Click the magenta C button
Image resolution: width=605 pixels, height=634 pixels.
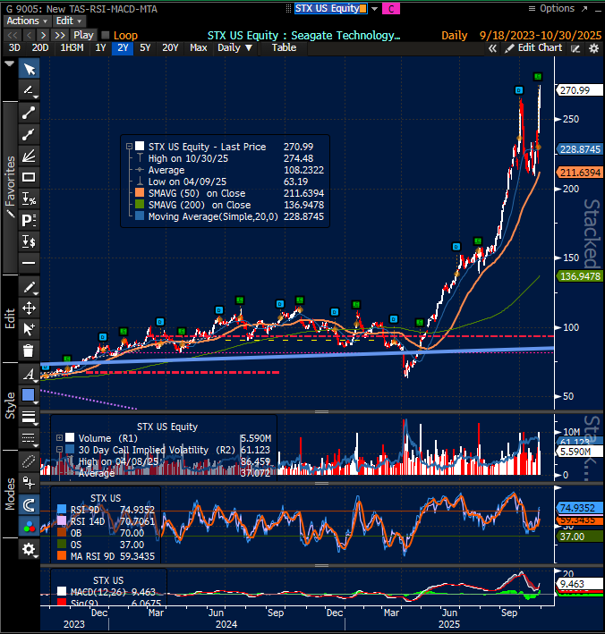[x=391, y=8]
